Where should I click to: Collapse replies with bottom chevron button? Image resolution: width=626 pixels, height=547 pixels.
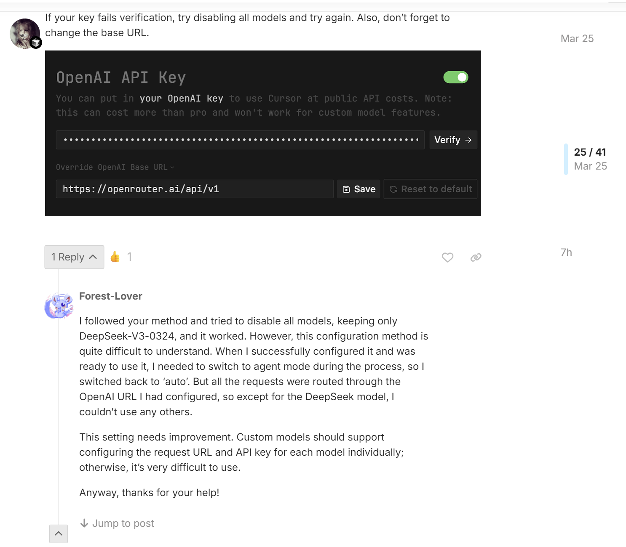click(59, 534)
